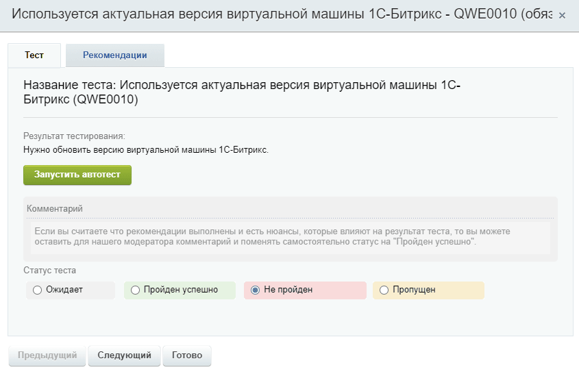Click the Готово button
Screen dimensions: 579x374
187,356
